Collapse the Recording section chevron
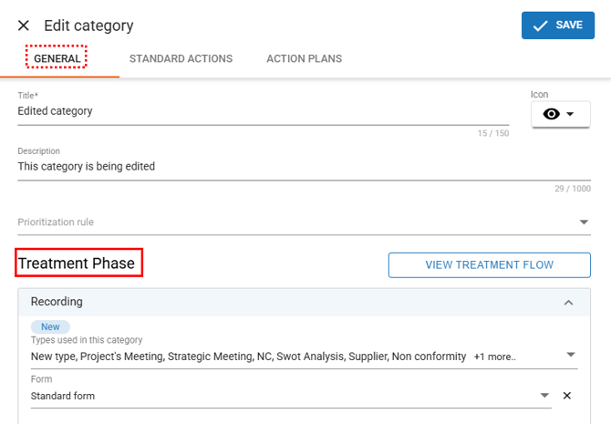The width and height of the screenshot is (611, 424). point(568,302)
